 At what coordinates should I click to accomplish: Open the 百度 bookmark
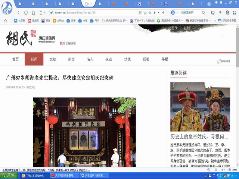(46, 21)
